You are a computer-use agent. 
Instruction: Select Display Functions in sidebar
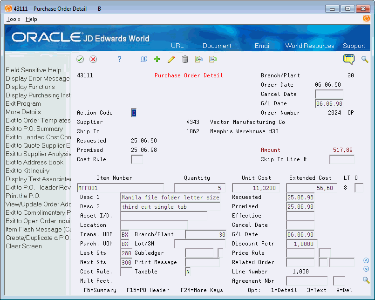point(30,87)
